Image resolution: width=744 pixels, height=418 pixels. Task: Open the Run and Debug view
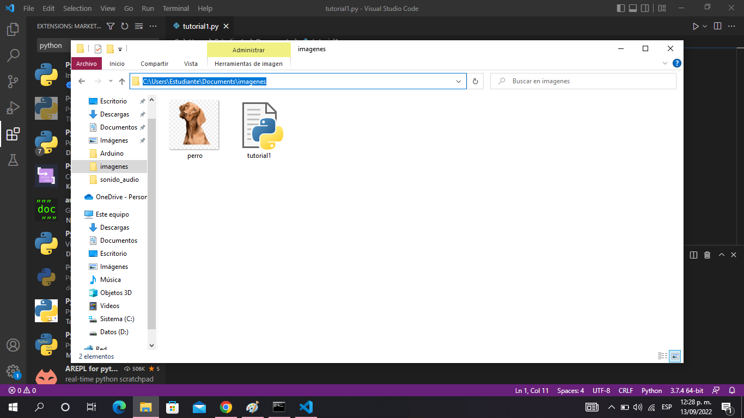tap(13, 108)
